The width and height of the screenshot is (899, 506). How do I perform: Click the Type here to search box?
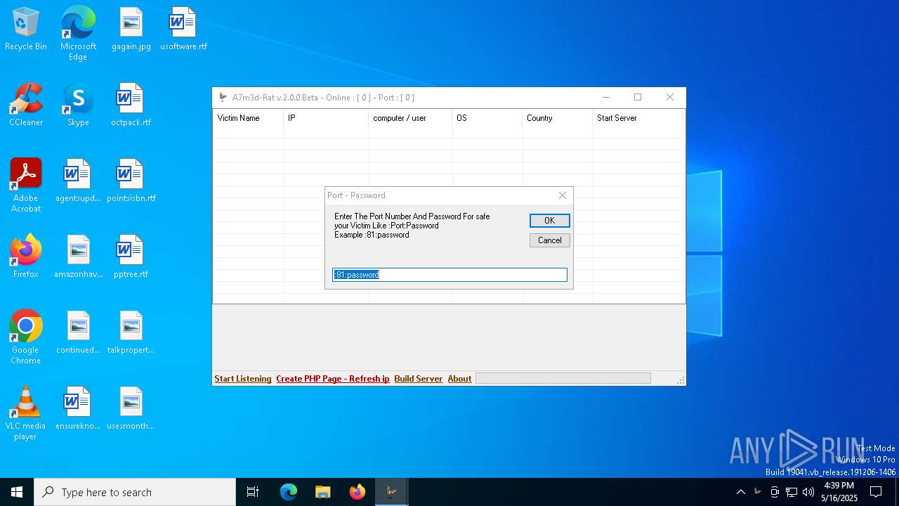tap(135, 492)
